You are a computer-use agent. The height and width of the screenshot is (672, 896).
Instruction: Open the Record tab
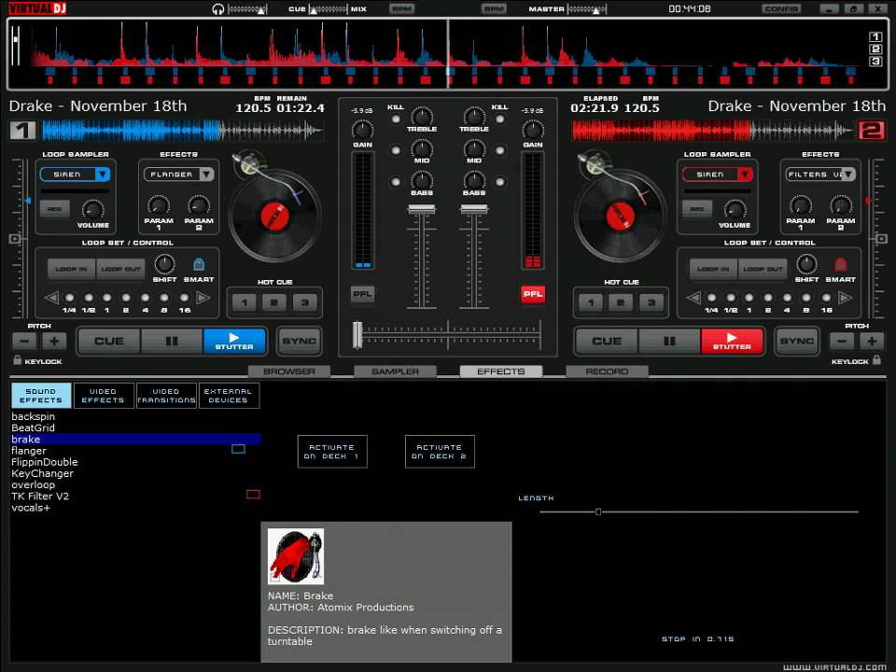[607, 371]
